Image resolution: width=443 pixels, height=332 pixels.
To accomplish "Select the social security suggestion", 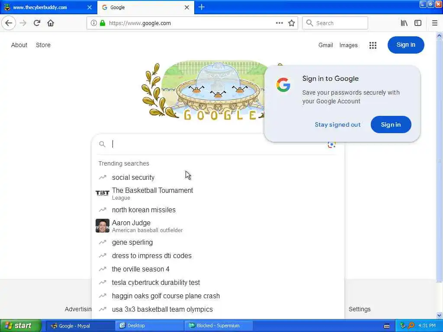I will (218, 177).
